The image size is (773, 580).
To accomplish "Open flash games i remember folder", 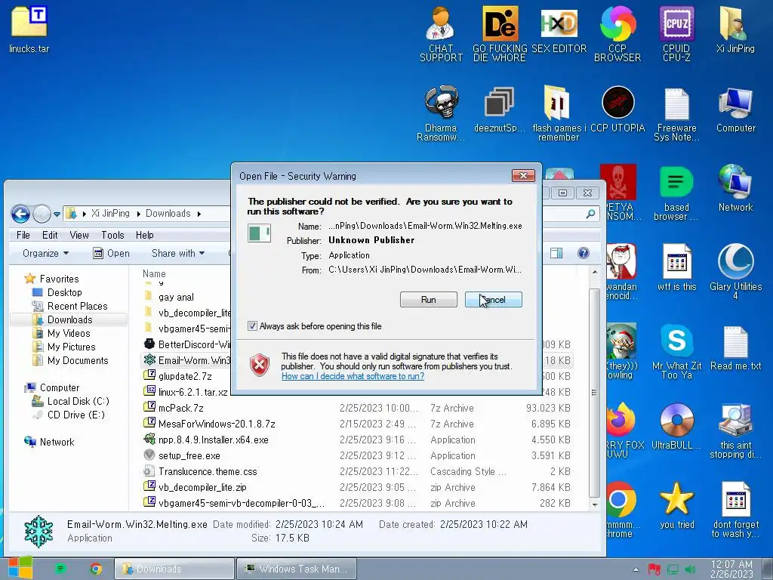I will tap(558, 113).
